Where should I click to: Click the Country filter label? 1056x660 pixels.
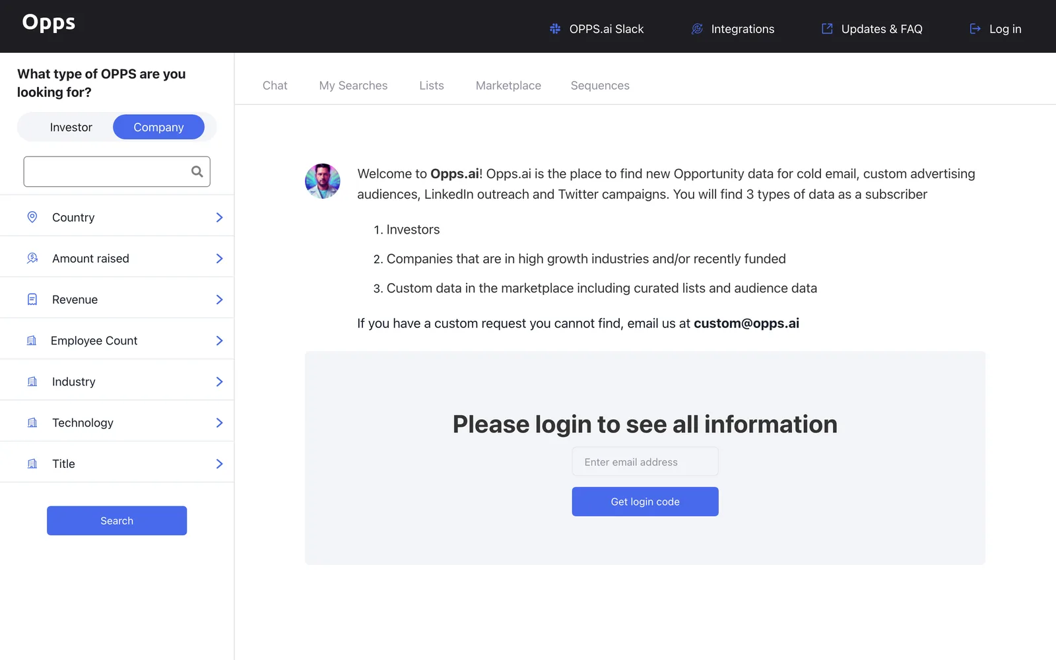73,217
